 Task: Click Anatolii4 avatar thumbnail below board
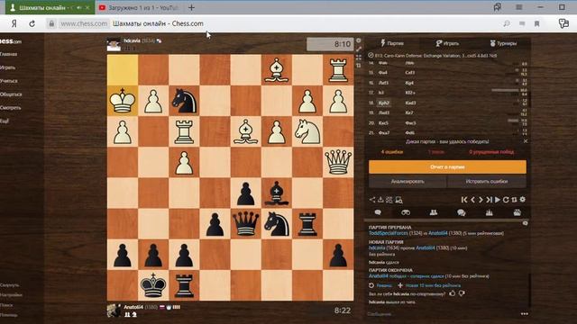click(114, 310)
